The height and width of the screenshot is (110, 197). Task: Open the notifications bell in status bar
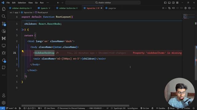pos(194,108)
